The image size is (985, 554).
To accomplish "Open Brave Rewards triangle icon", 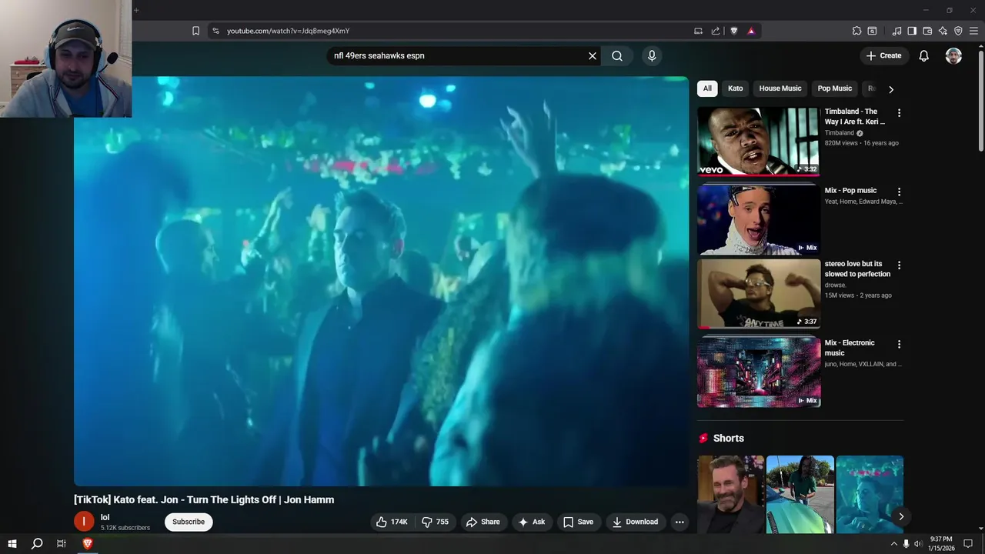I will tap(751, 31).
